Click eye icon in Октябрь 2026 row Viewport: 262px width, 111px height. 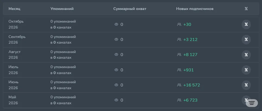coord(116,25)
